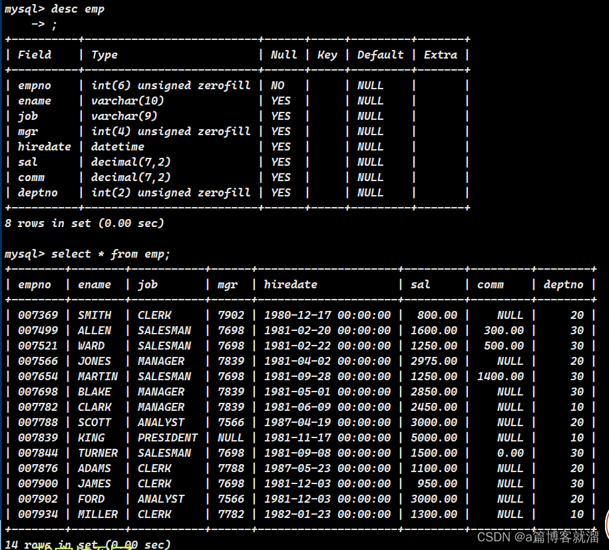Click comm value 300.00

504,330
